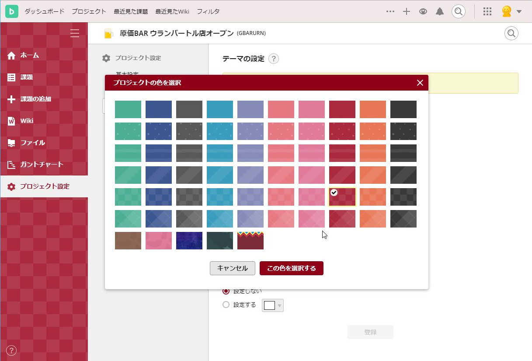Image resolution: width=532 pixels, height=361 pixels.
Task: Select diagonal sky blue swatch in fourth row
Action: point(220,175)
